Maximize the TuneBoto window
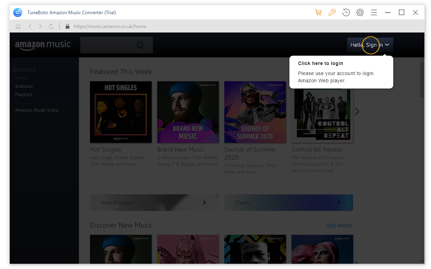This screenshot has width=431, height=269. [402, 12]
